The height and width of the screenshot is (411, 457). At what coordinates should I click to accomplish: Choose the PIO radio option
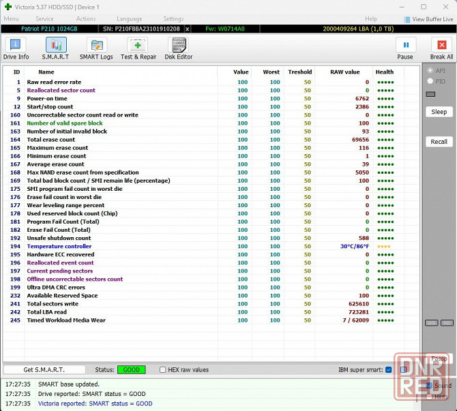click(430, 81)
